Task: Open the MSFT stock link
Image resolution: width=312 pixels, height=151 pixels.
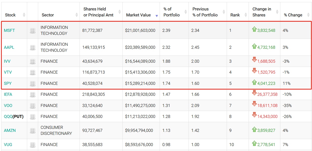Action: click(9, 31)
